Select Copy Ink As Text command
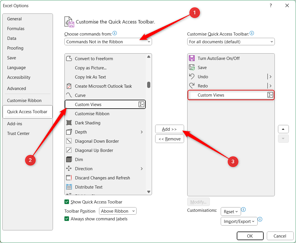 [105, 77]
